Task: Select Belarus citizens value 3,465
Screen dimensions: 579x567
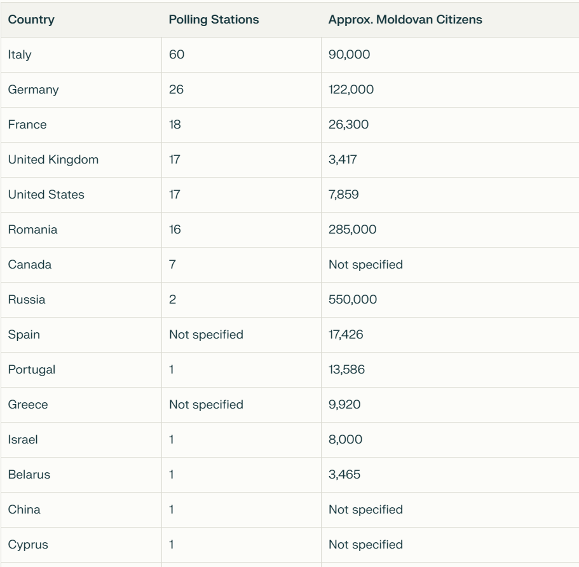Action: point(344,475)
